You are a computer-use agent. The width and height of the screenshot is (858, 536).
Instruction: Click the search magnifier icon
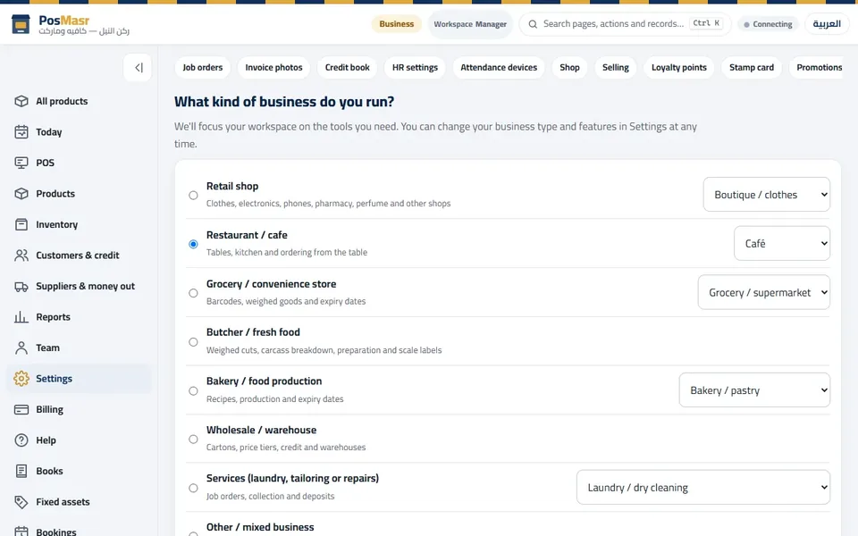pyautogui.click(x=533, y=24)
